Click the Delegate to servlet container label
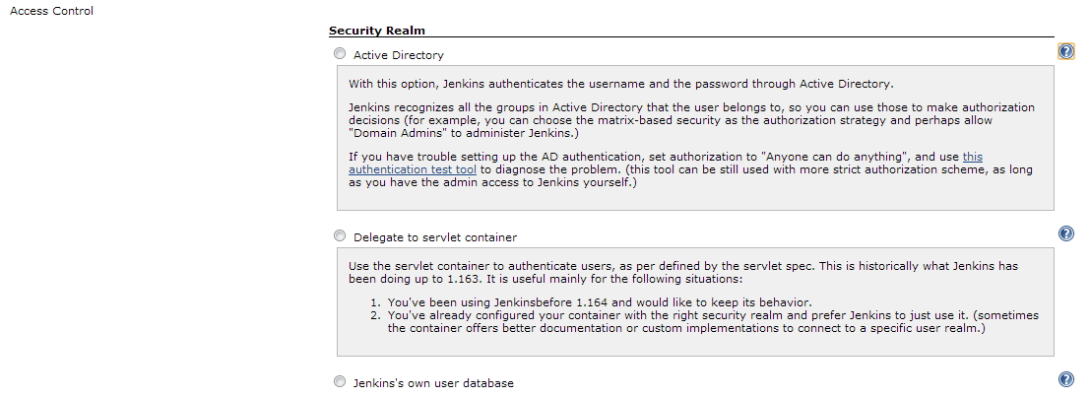 click(435, 237)
